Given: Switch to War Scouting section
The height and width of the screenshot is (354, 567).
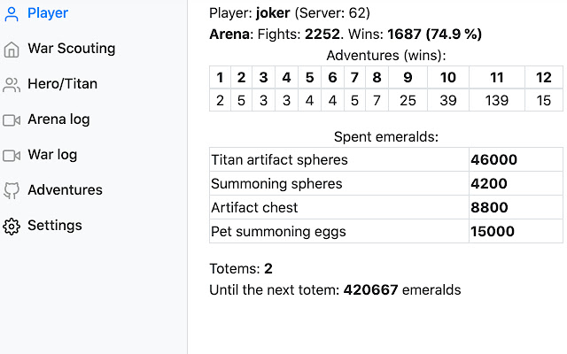Looking at the screenshot, I should (71, 49).
